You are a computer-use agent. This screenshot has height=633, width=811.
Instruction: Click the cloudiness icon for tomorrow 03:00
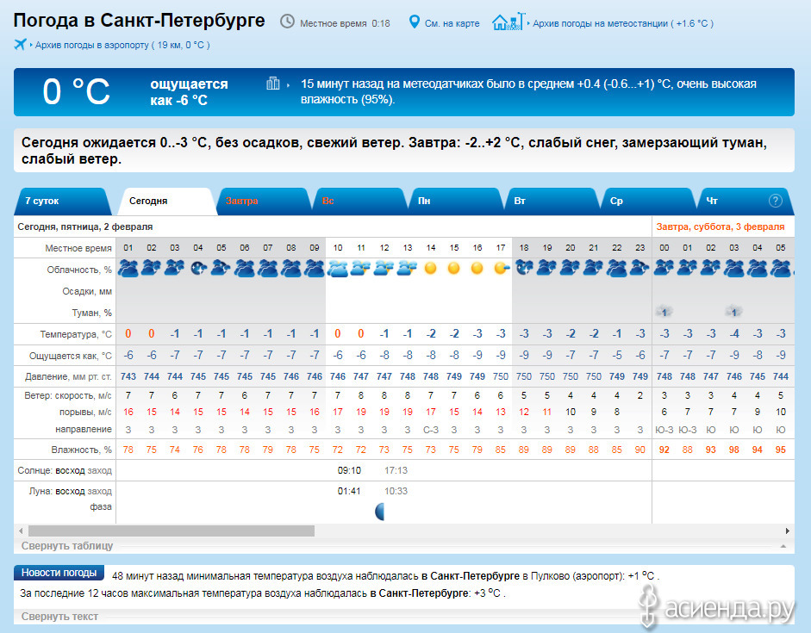click(734, 269)
